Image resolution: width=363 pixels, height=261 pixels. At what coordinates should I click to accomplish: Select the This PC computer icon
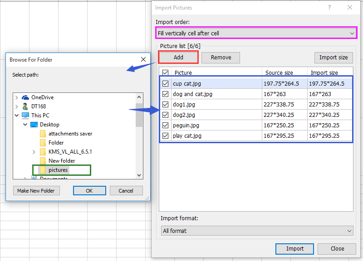pyautogui.click(x=25, y=115)
